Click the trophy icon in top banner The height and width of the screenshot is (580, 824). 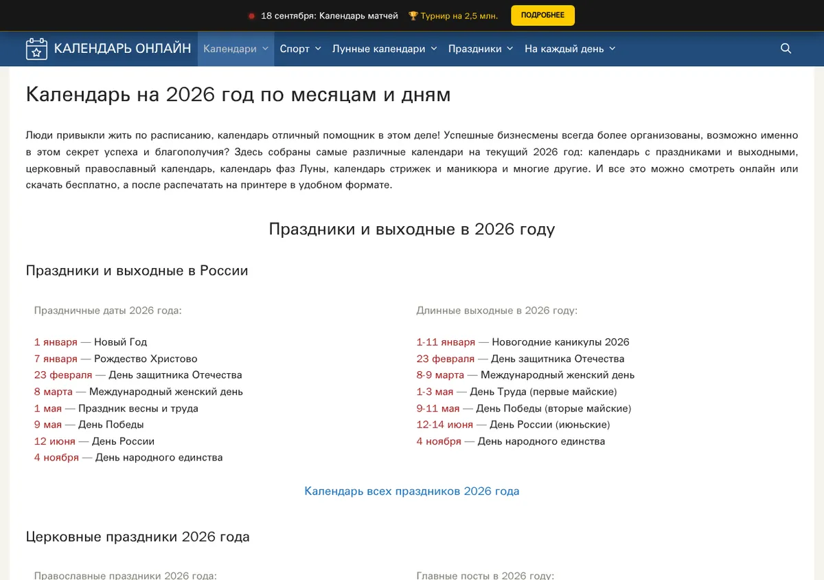tap(413, 16)
